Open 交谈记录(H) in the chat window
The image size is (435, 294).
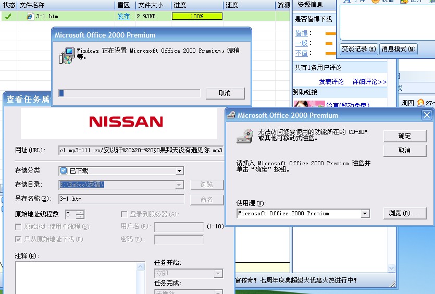click(x=359, y=49)
